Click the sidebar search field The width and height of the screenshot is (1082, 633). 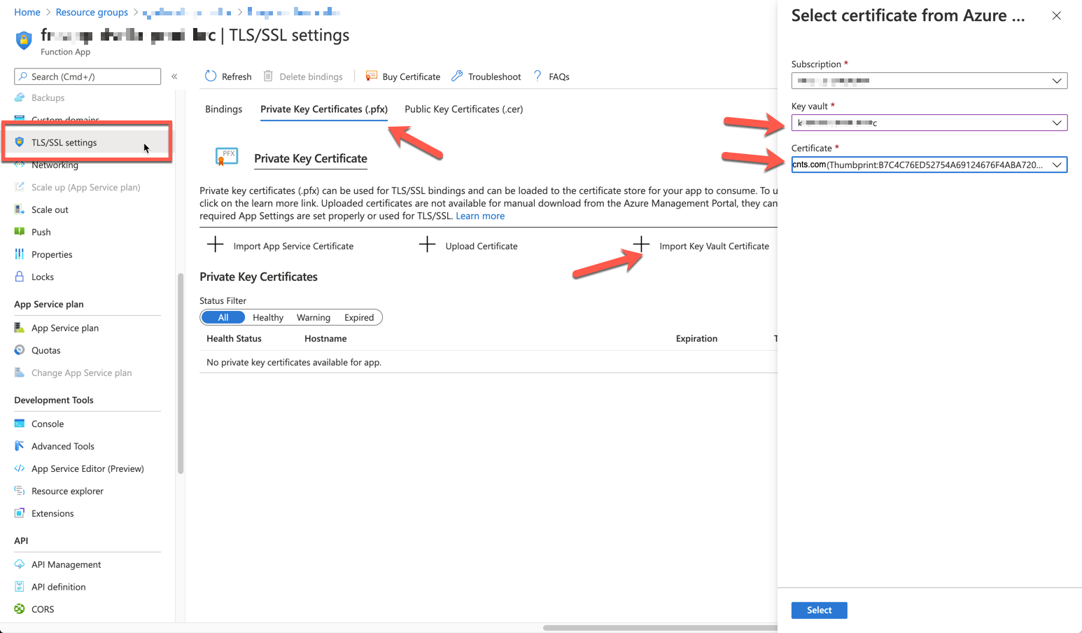point(87,76)
